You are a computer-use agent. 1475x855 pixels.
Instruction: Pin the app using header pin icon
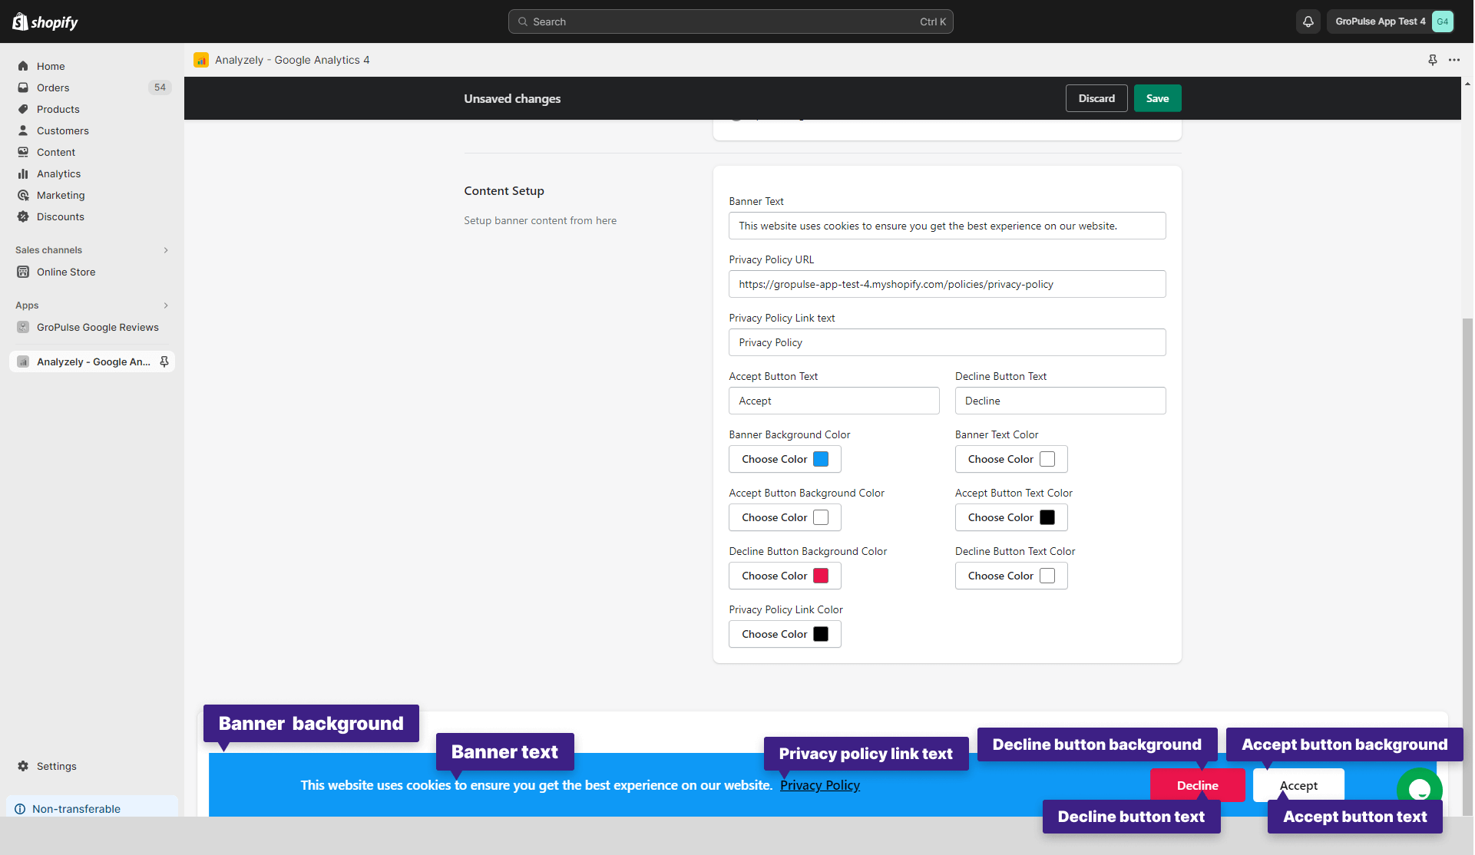pos(1433,60)
